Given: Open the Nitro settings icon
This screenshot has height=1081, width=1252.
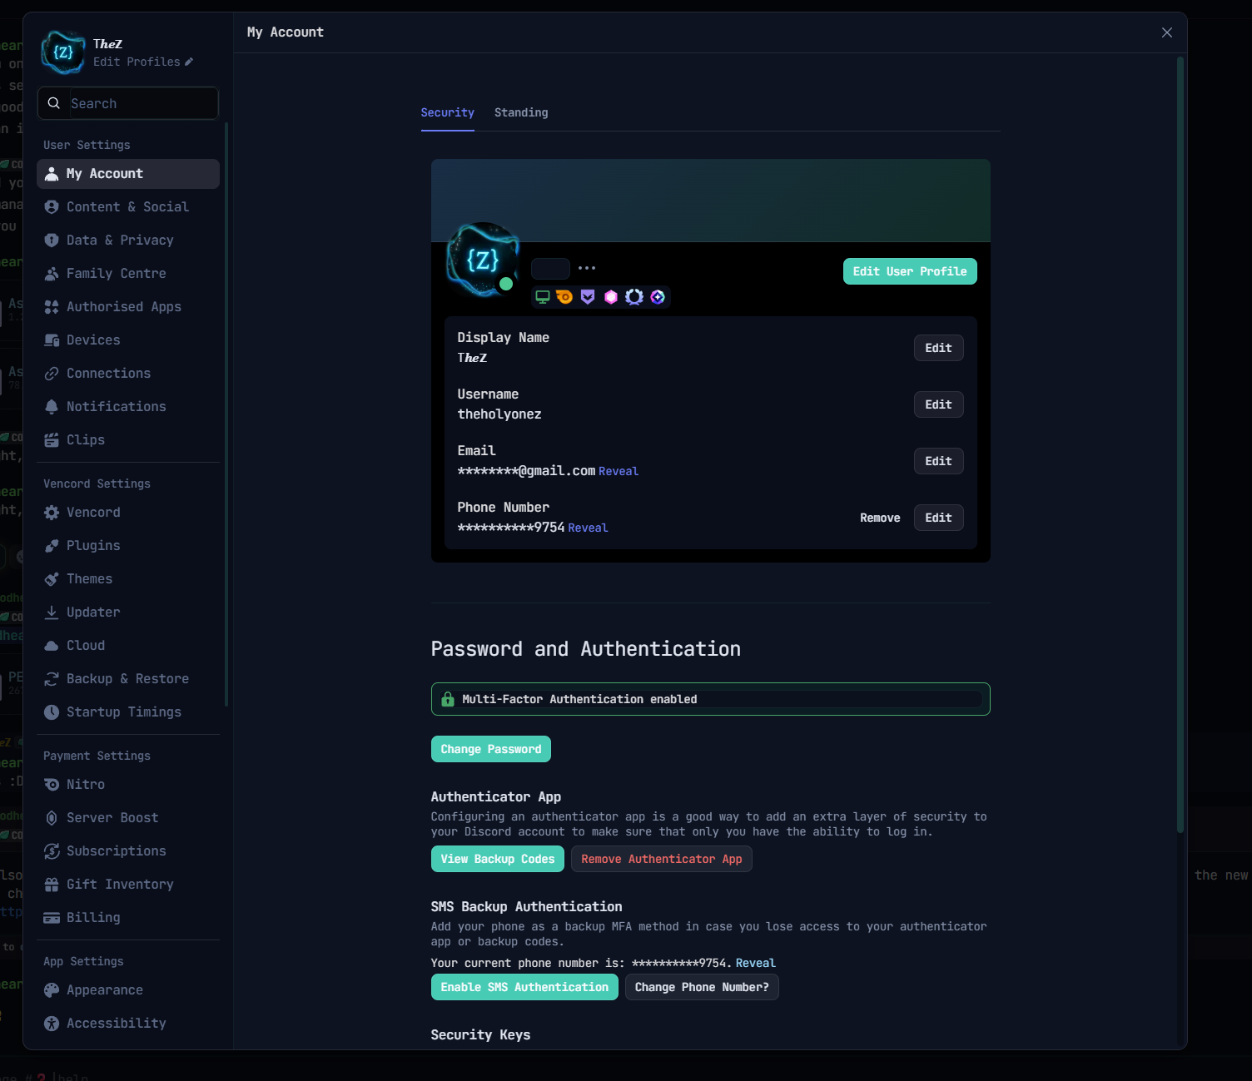Looking at the screenshot, I should click(52, 784).
